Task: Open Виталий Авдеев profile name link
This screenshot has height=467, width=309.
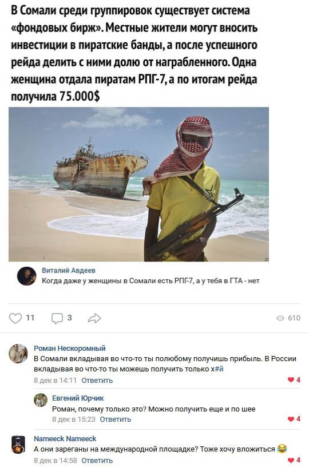Action: point(69,271)
